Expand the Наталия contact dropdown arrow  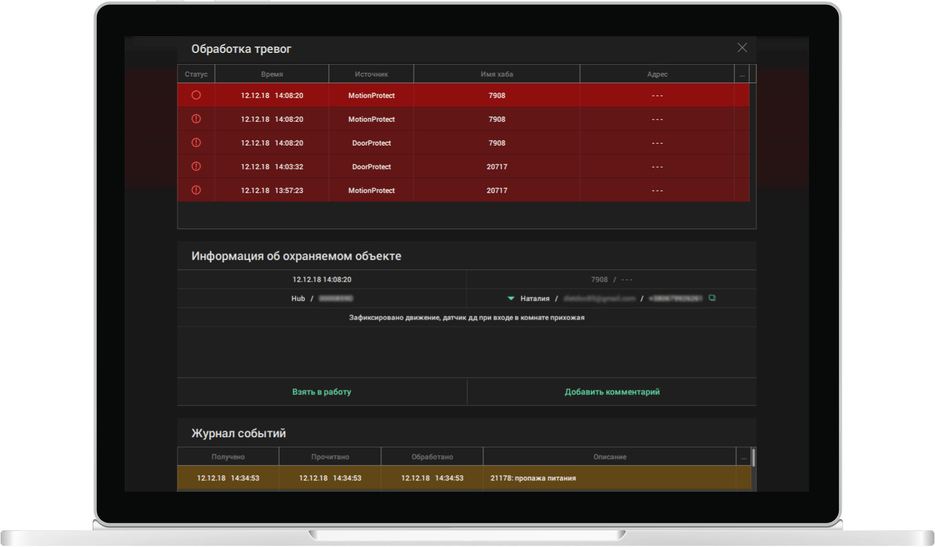tap(511, 298)
